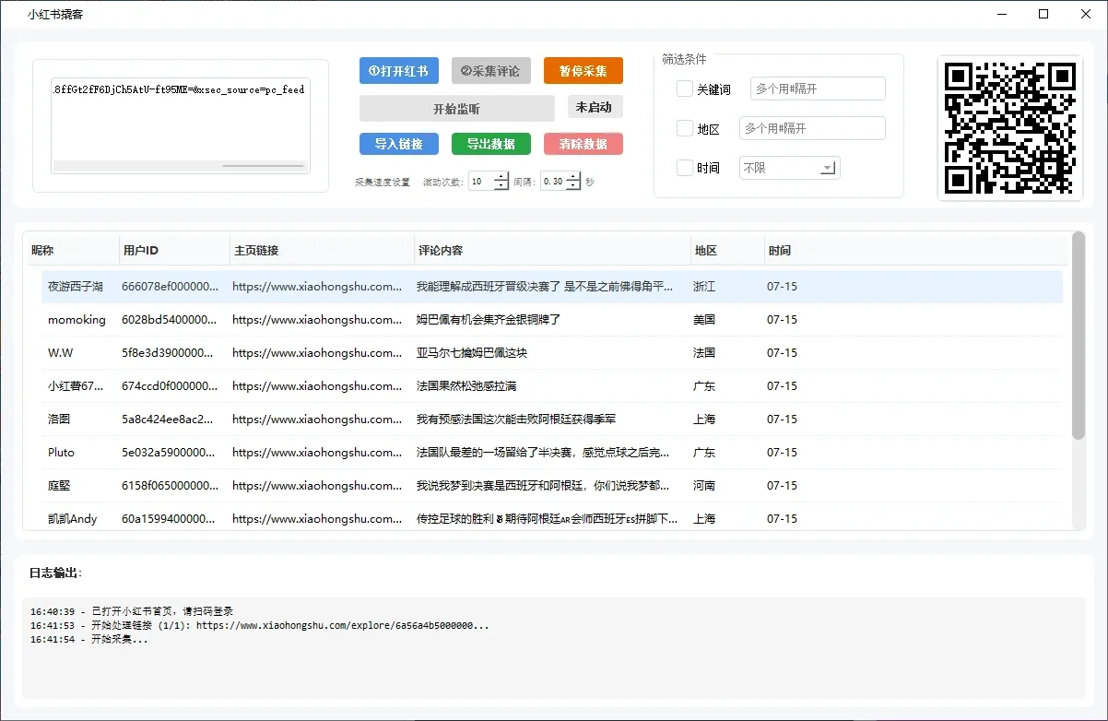Viewport: 1108px width, 721px height.
Task: Enable the 时间 filter checkbox
Action: pos(684,168)
